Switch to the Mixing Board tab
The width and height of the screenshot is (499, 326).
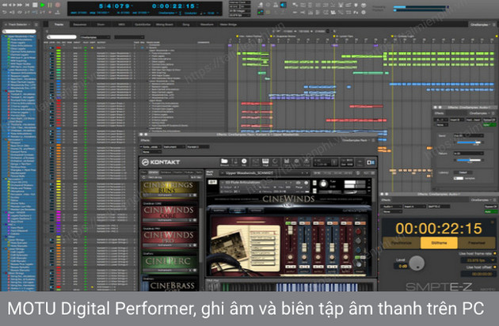tap(165, 25)
